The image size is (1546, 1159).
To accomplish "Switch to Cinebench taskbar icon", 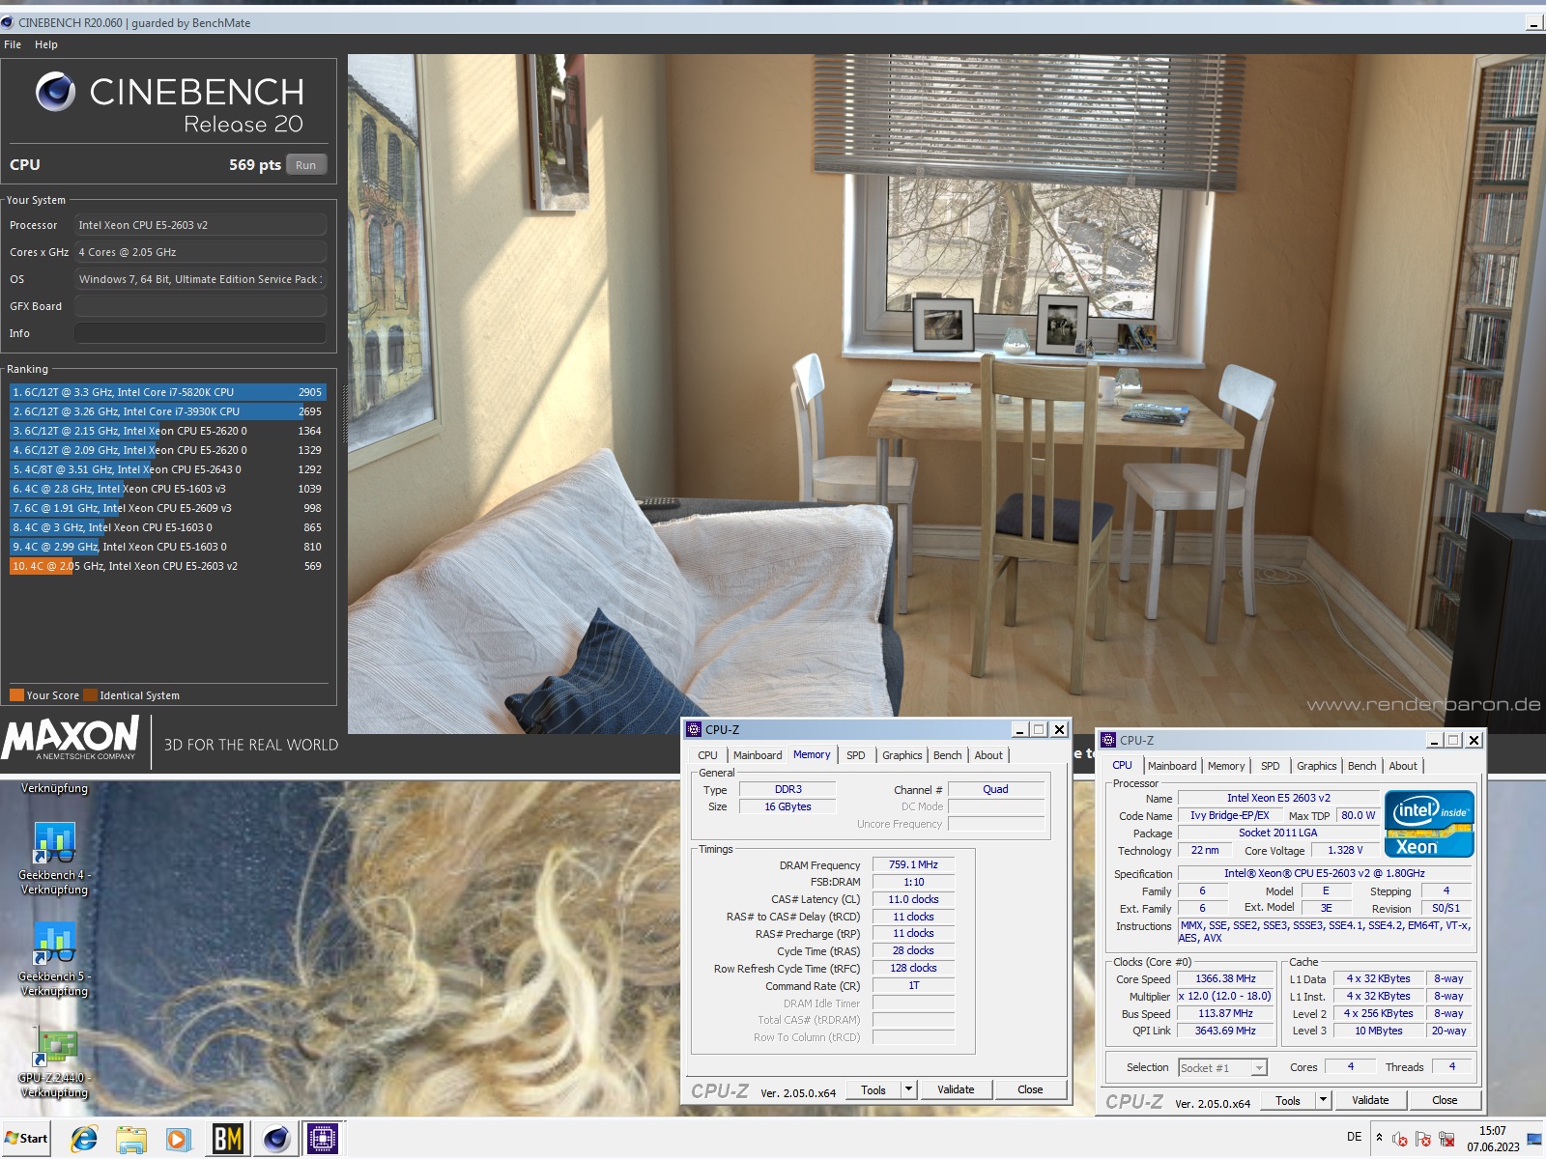I will click(275, 1140).
